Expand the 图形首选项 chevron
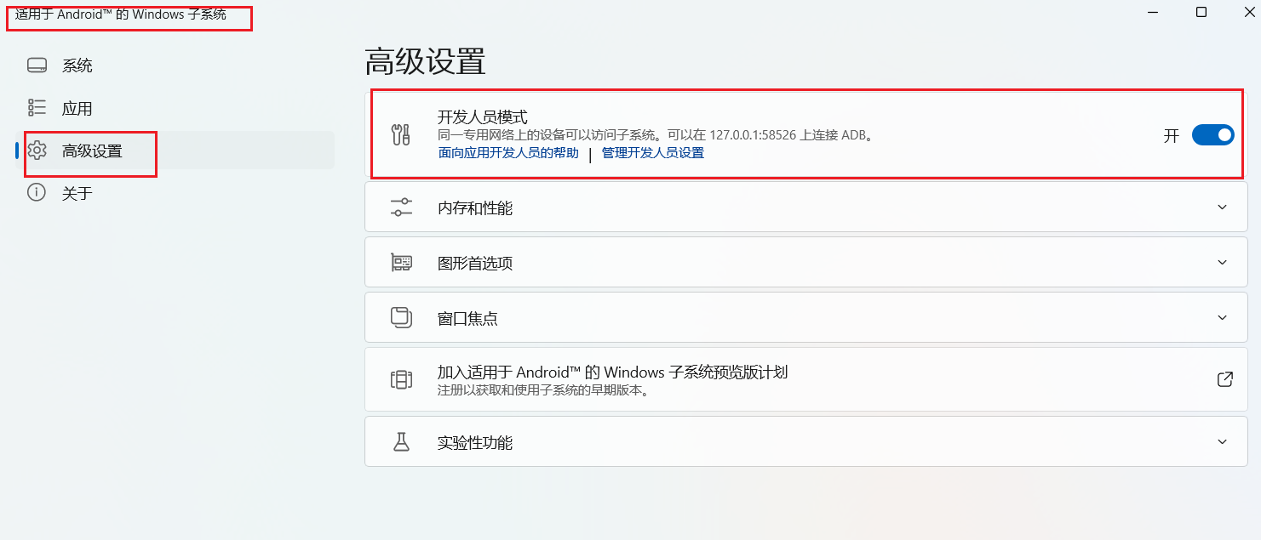 point(1222,263)
